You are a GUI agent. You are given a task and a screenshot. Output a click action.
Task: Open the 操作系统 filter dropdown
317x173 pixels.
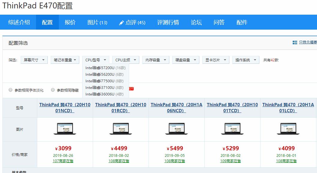246,60
